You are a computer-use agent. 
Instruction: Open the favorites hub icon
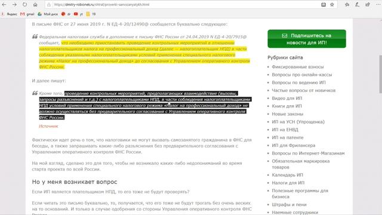click(x=347, y=5)
